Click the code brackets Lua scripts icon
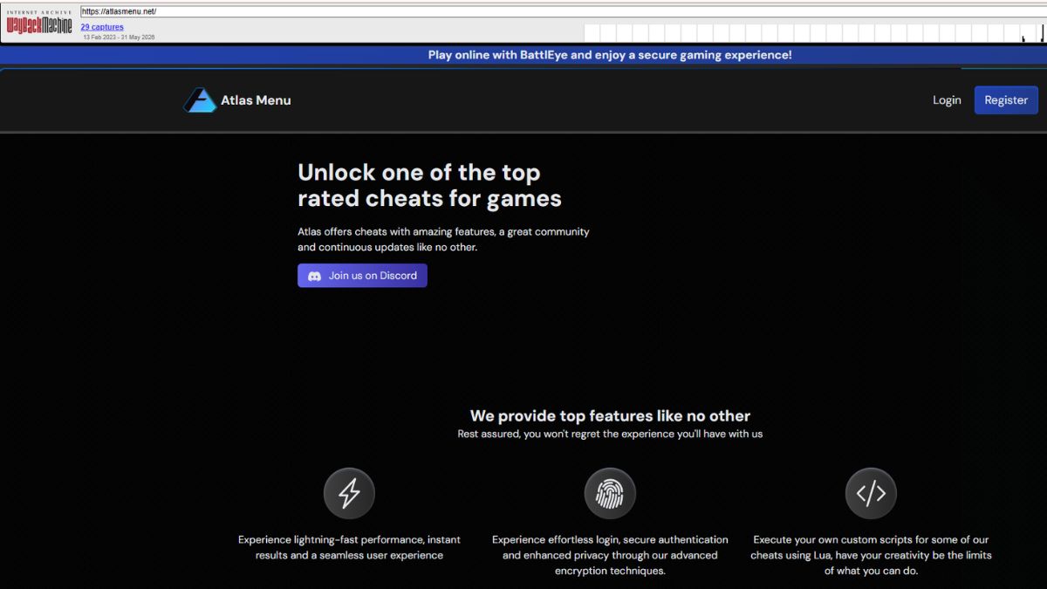1047x589 pixels. (871, 494)
